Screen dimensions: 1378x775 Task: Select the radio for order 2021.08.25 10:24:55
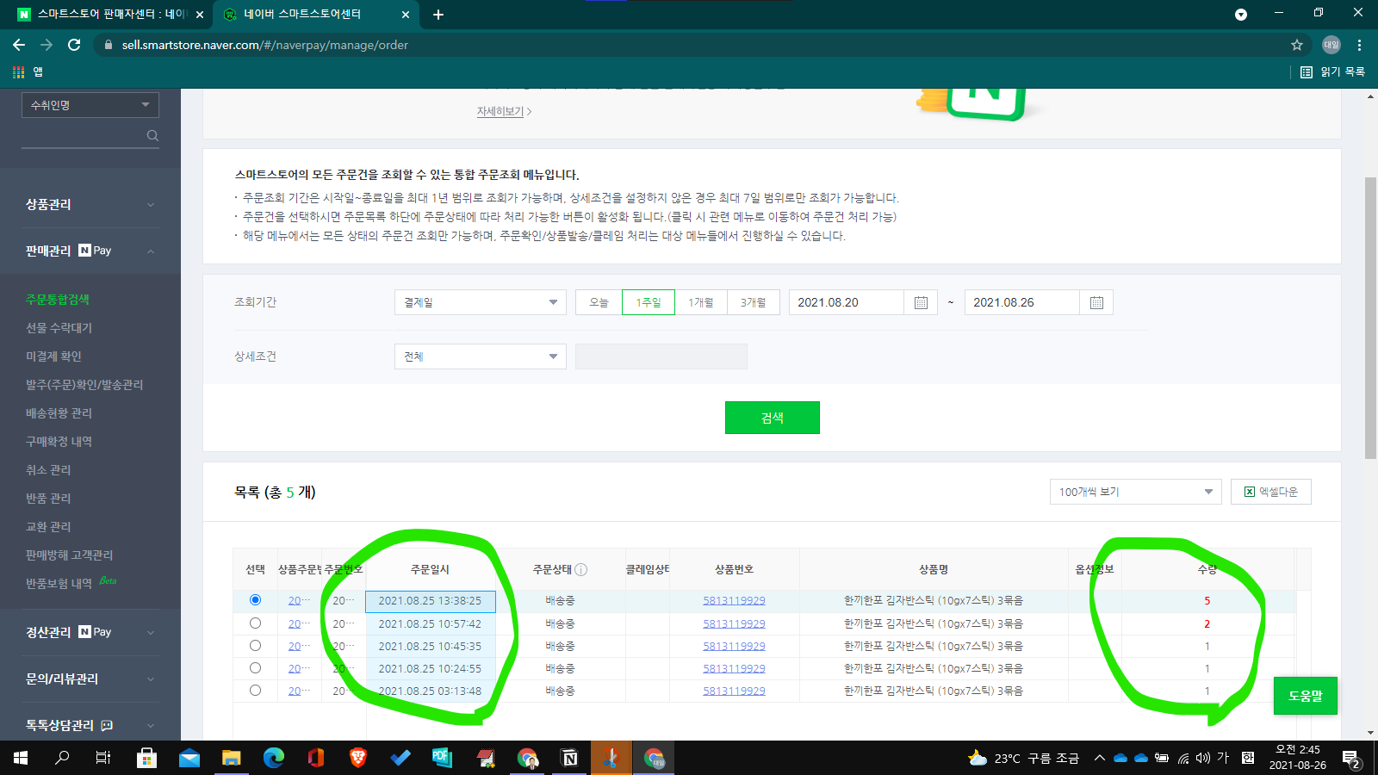(255, 667)
